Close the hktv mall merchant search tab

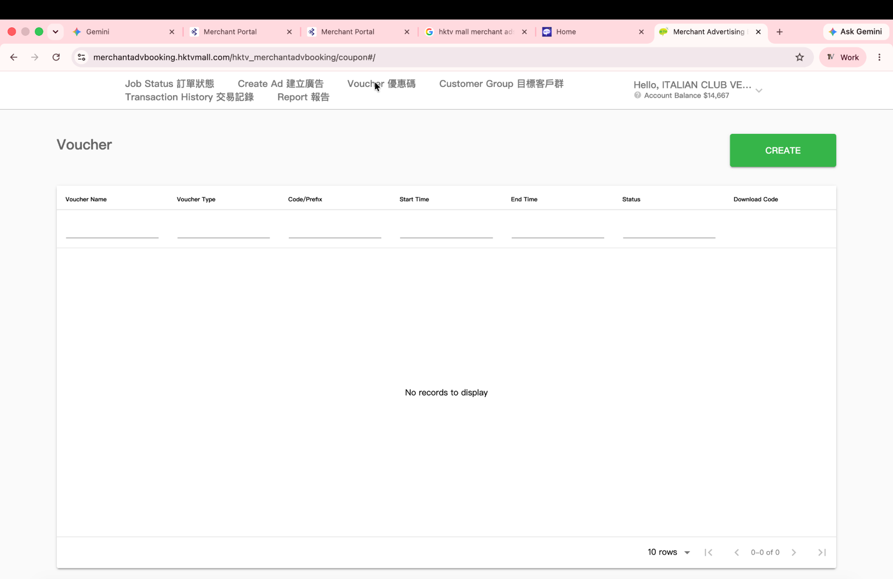(x=524, y=32)
